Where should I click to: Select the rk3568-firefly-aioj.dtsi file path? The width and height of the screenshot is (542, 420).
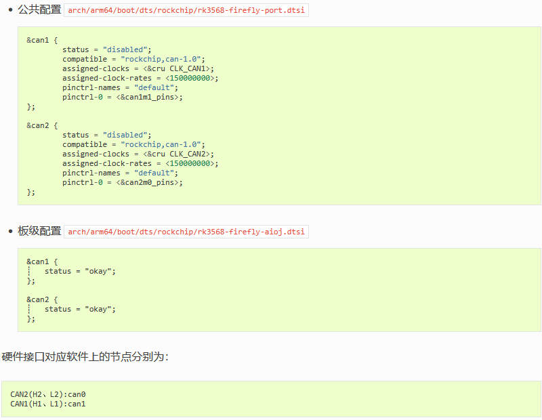186,232
